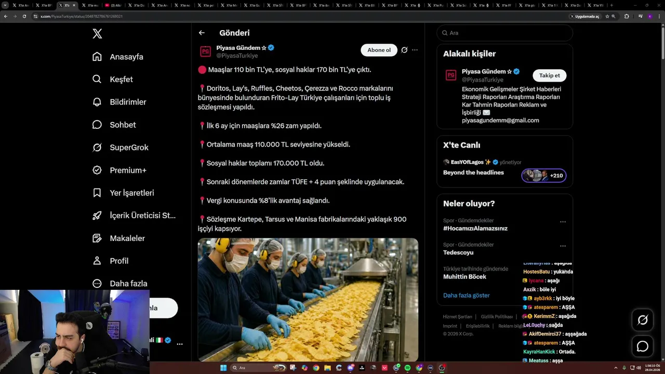Open the @PiyasaTurkiye handle in the post header
Image resolution: width=665 pixels, height=374 pixels.
pos(237,56)
